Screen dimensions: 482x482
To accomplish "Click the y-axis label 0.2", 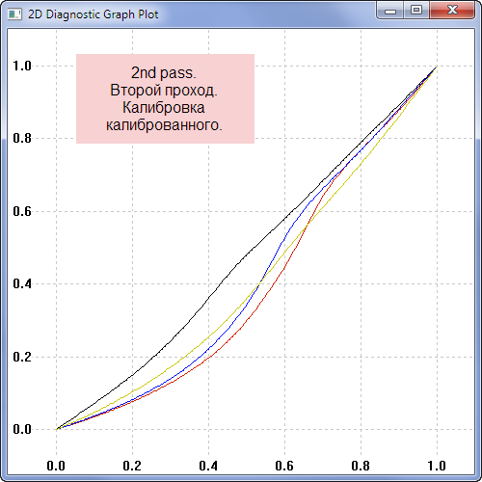I will point(22,357).
